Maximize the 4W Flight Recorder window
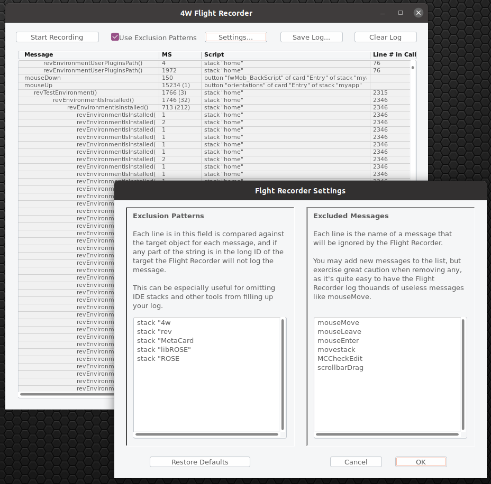491x484 pixels. pyautogui.click(x=401, y=13)
